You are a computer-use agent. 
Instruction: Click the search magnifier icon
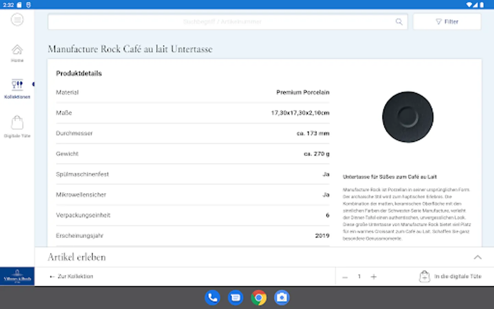399,22
